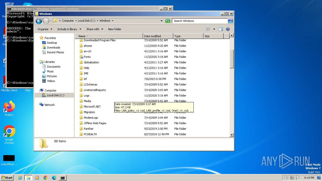Image resolution: width=322 pixels, height=181 pixels.
Task: Select Favorites in navigation pane
Action: [50, 38]
